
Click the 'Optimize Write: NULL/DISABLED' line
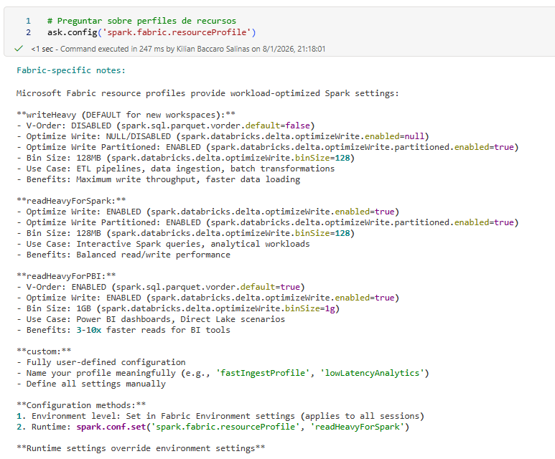pos(223,136)
